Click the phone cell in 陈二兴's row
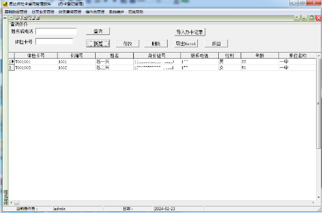This screenshot has height=214, width=322. coord(199,68)
